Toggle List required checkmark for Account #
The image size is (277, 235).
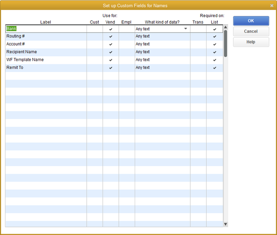(215, 44)
